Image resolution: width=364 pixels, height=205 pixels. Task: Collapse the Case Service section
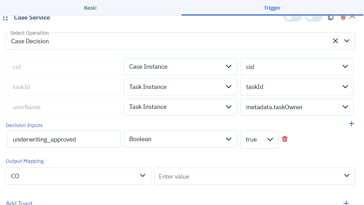352,17
